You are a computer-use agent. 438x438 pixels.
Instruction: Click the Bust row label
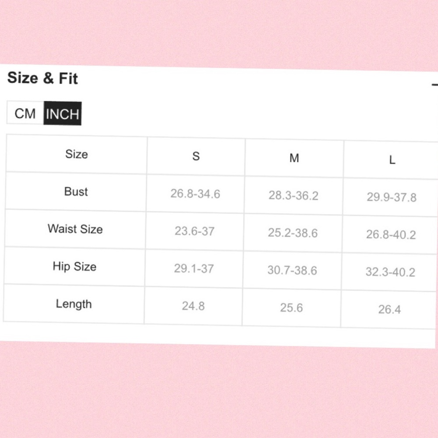coord(76,191)
